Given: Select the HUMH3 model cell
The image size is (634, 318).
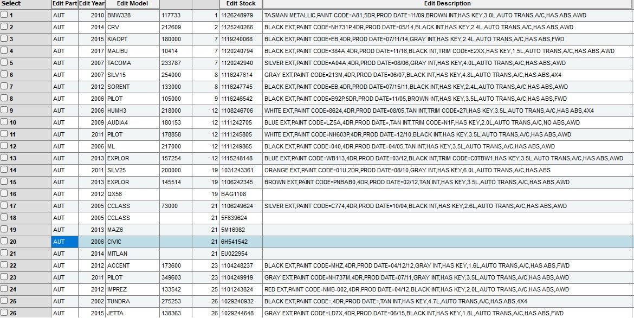Looking at the screenshot, I should [132, 111].
